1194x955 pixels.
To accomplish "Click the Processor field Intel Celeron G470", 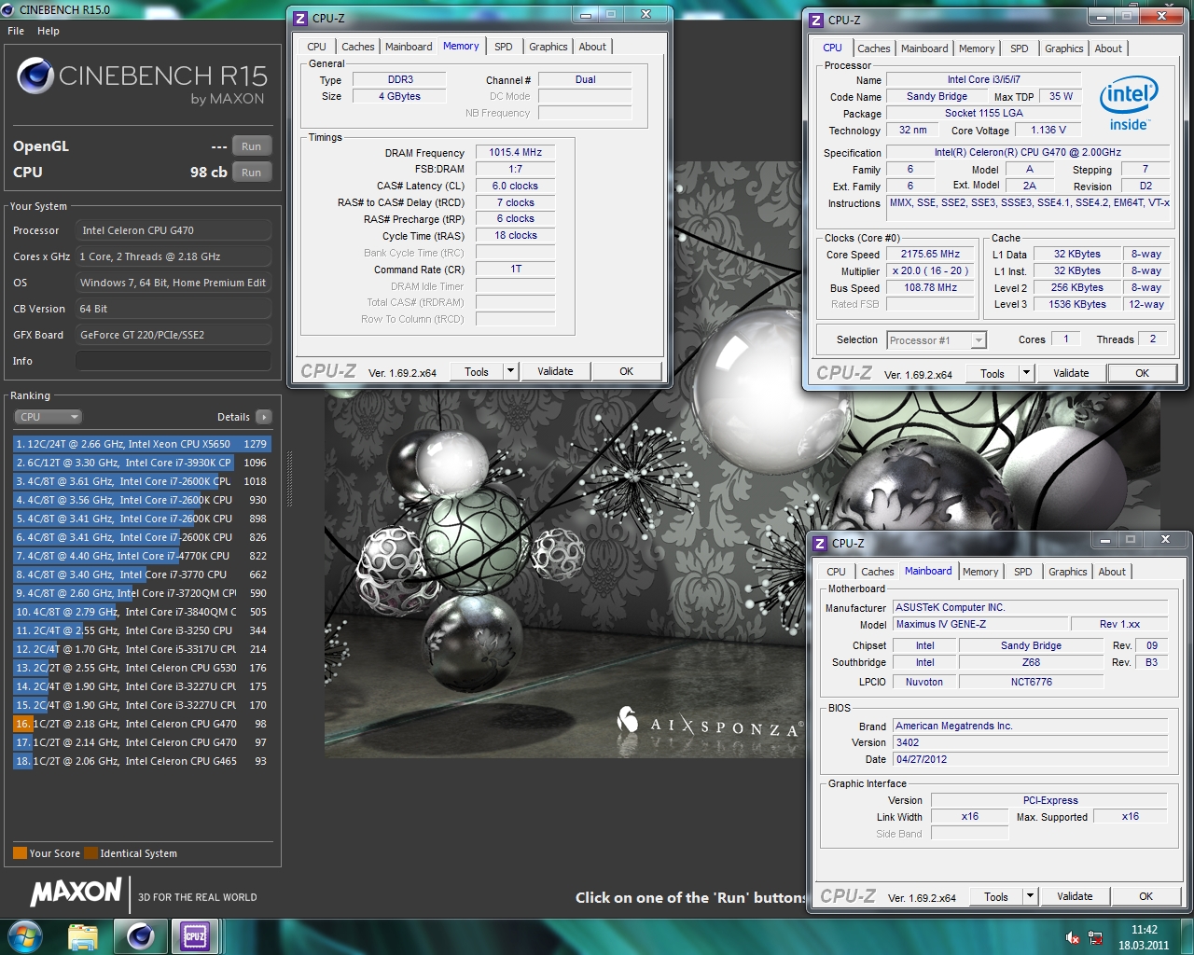I will click(174, 230).
